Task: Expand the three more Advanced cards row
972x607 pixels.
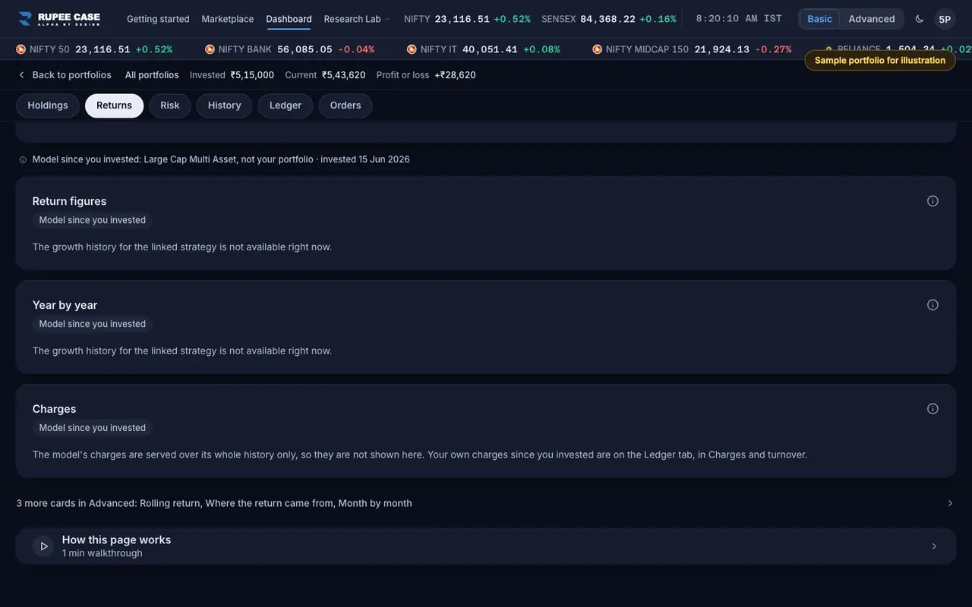Action: coord(486,503)
